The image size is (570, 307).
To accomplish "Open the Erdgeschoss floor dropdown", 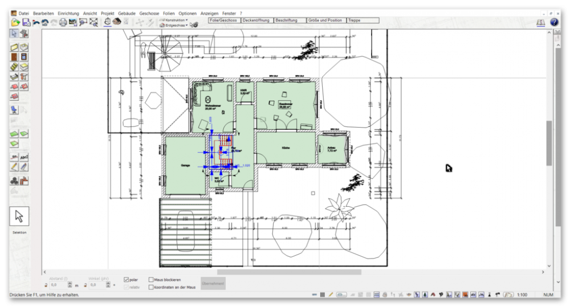I will point(174,26).
